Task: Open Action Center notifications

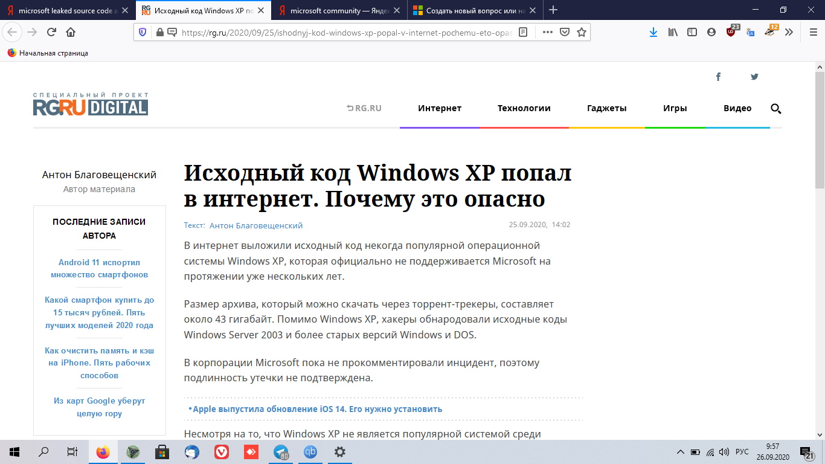Action: coord(807,452)
